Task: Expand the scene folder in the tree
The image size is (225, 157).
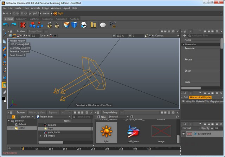Action: 12,128
